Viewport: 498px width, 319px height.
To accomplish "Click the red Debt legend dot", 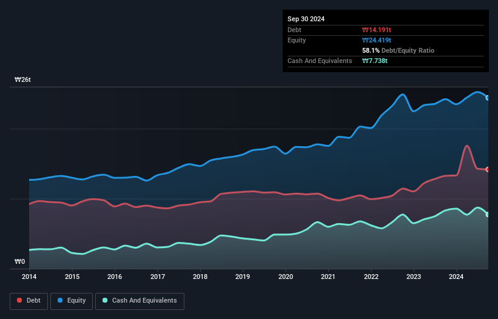I will coord(19,300).
